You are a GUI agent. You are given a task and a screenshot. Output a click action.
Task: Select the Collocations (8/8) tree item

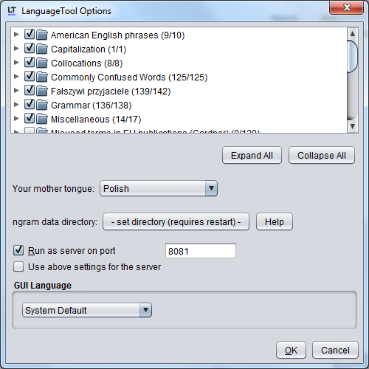86,63
